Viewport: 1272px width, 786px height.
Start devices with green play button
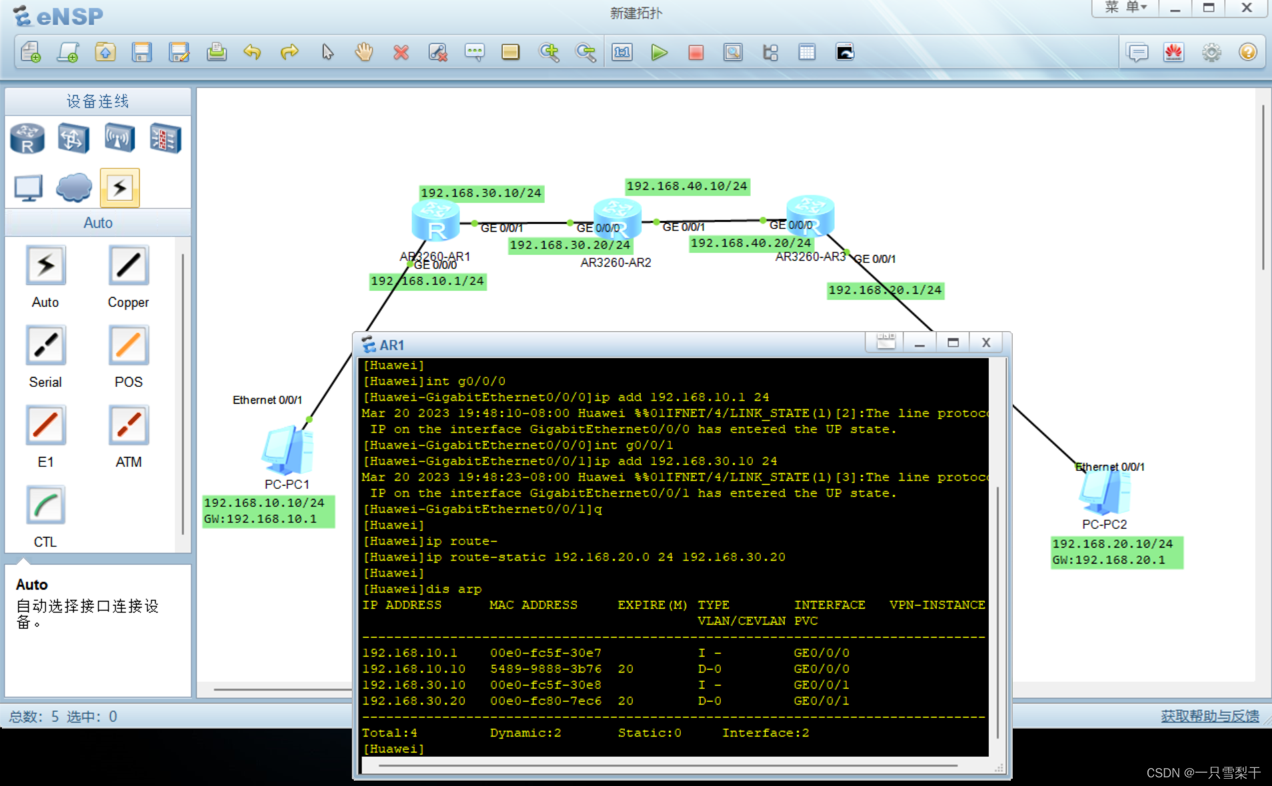(x=659, y=52)
